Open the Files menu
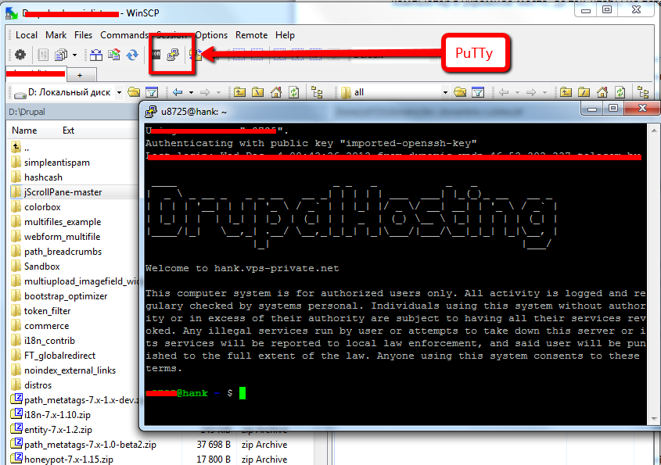The height and width of the screenshot is (465, 661). tap(83, 35)
